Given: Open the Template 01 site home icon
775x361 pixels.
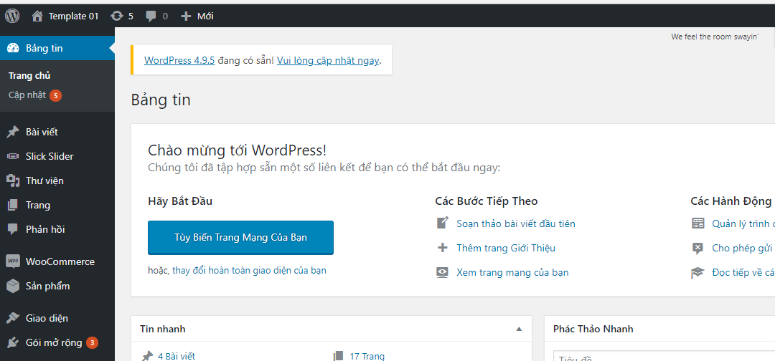Looking at the screenshot, I should [37, 16].
